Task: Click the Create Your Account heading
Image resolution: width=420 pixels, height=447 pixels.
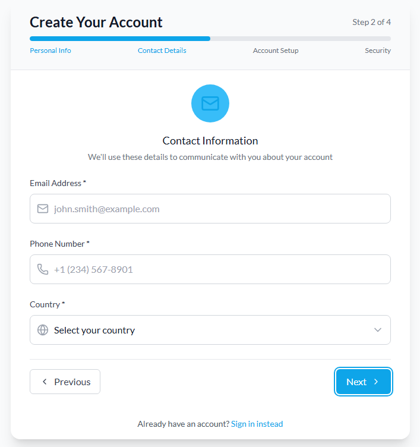Action: coord(96,22)
